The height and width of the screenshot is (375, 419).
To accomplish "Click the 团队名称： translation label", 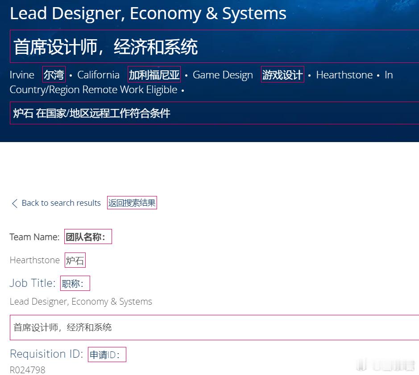I will coord(88,236).
